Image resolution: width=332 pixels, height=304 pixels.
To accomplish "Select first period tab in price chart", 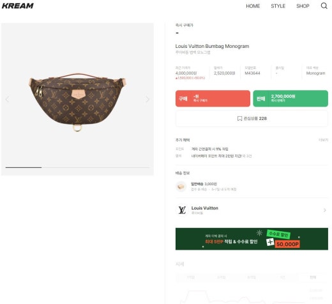I will 191,277.
